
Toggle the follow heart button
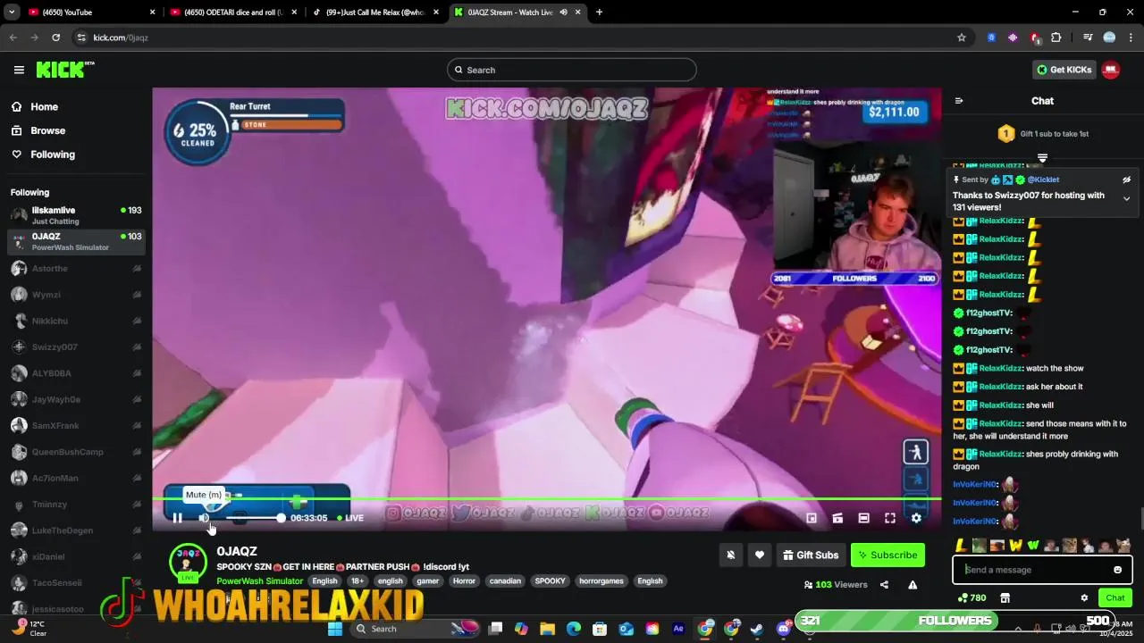pyautogui.click(x=760, y=555)
